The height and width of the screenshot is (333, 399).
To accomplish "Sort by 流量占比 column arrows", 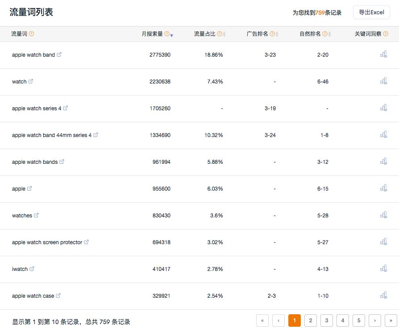I will pos(224,34).
